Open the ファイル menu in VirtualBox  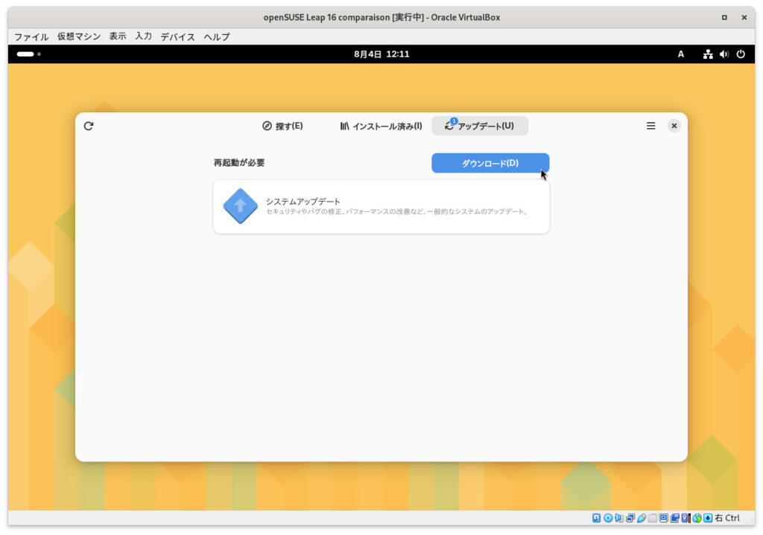point(31,36)
